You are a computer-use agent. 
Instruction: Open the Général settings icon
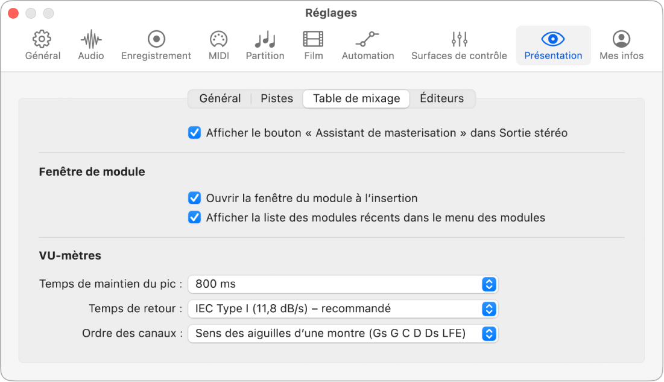42,45
